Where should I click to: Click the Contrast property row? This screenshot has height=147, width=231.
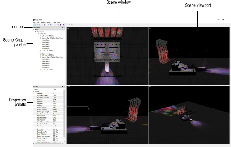[x=48, y=101]
